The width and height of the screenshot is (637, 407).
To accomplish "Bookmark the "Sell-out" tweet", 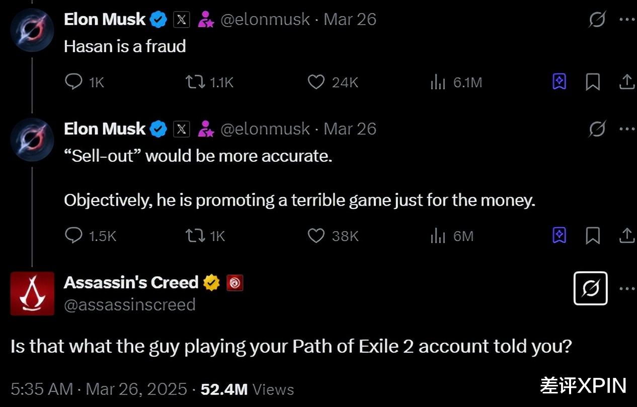I will pos(593,235).
